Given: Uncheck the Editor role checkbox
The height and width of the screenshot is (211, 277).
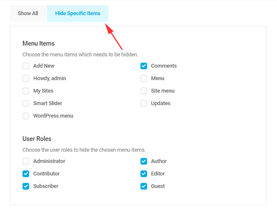Looking at the screenshot, I should pyautogui.click(x=144, y=174).
